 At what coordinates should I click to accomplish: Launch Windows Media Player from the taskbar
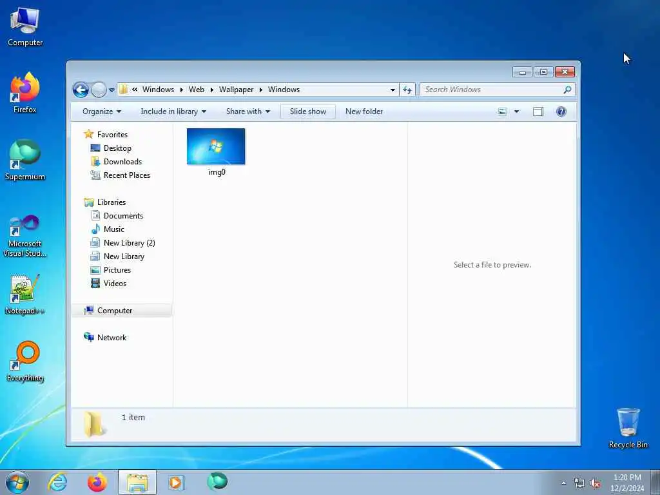[x=175, y=482]
